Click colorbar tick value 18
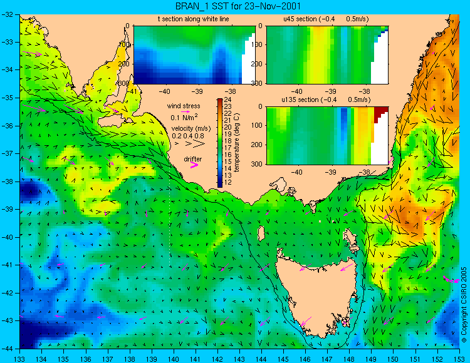 228,141
